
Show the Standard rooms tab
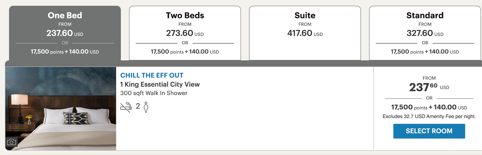tap(425, 15)
